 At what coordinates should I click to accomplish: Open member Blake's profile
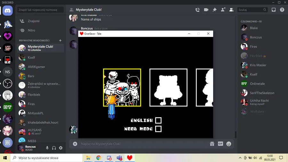click(262, 28)
